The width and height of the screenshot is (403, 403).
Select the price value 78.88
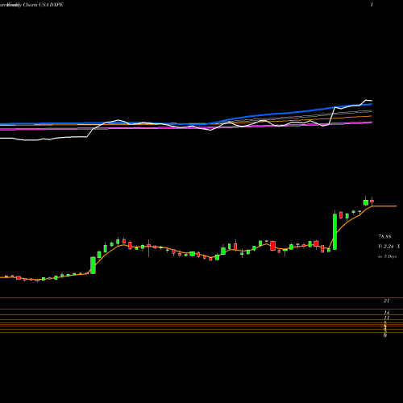tap(384, 237)
